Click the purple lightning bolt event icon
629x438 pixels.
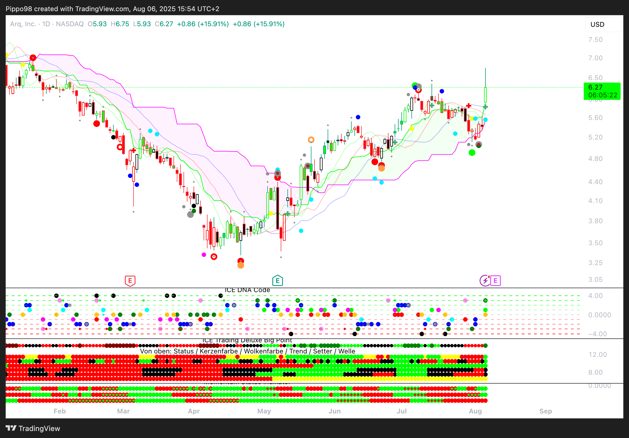point(485,281)
